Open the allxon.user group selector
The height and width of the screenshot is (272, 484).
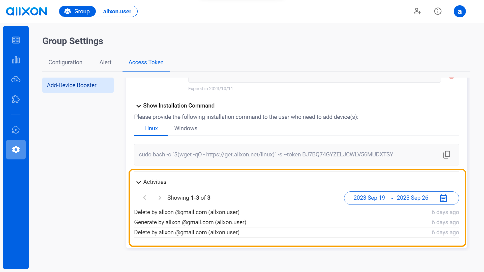coord(117,11)
